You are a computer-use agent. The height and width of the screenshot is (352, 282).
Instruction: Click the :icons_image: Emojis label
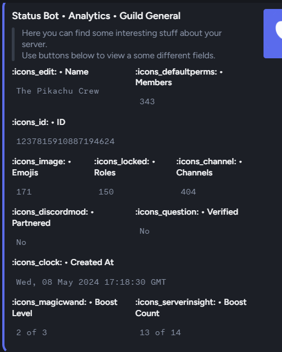pos(41,167)
